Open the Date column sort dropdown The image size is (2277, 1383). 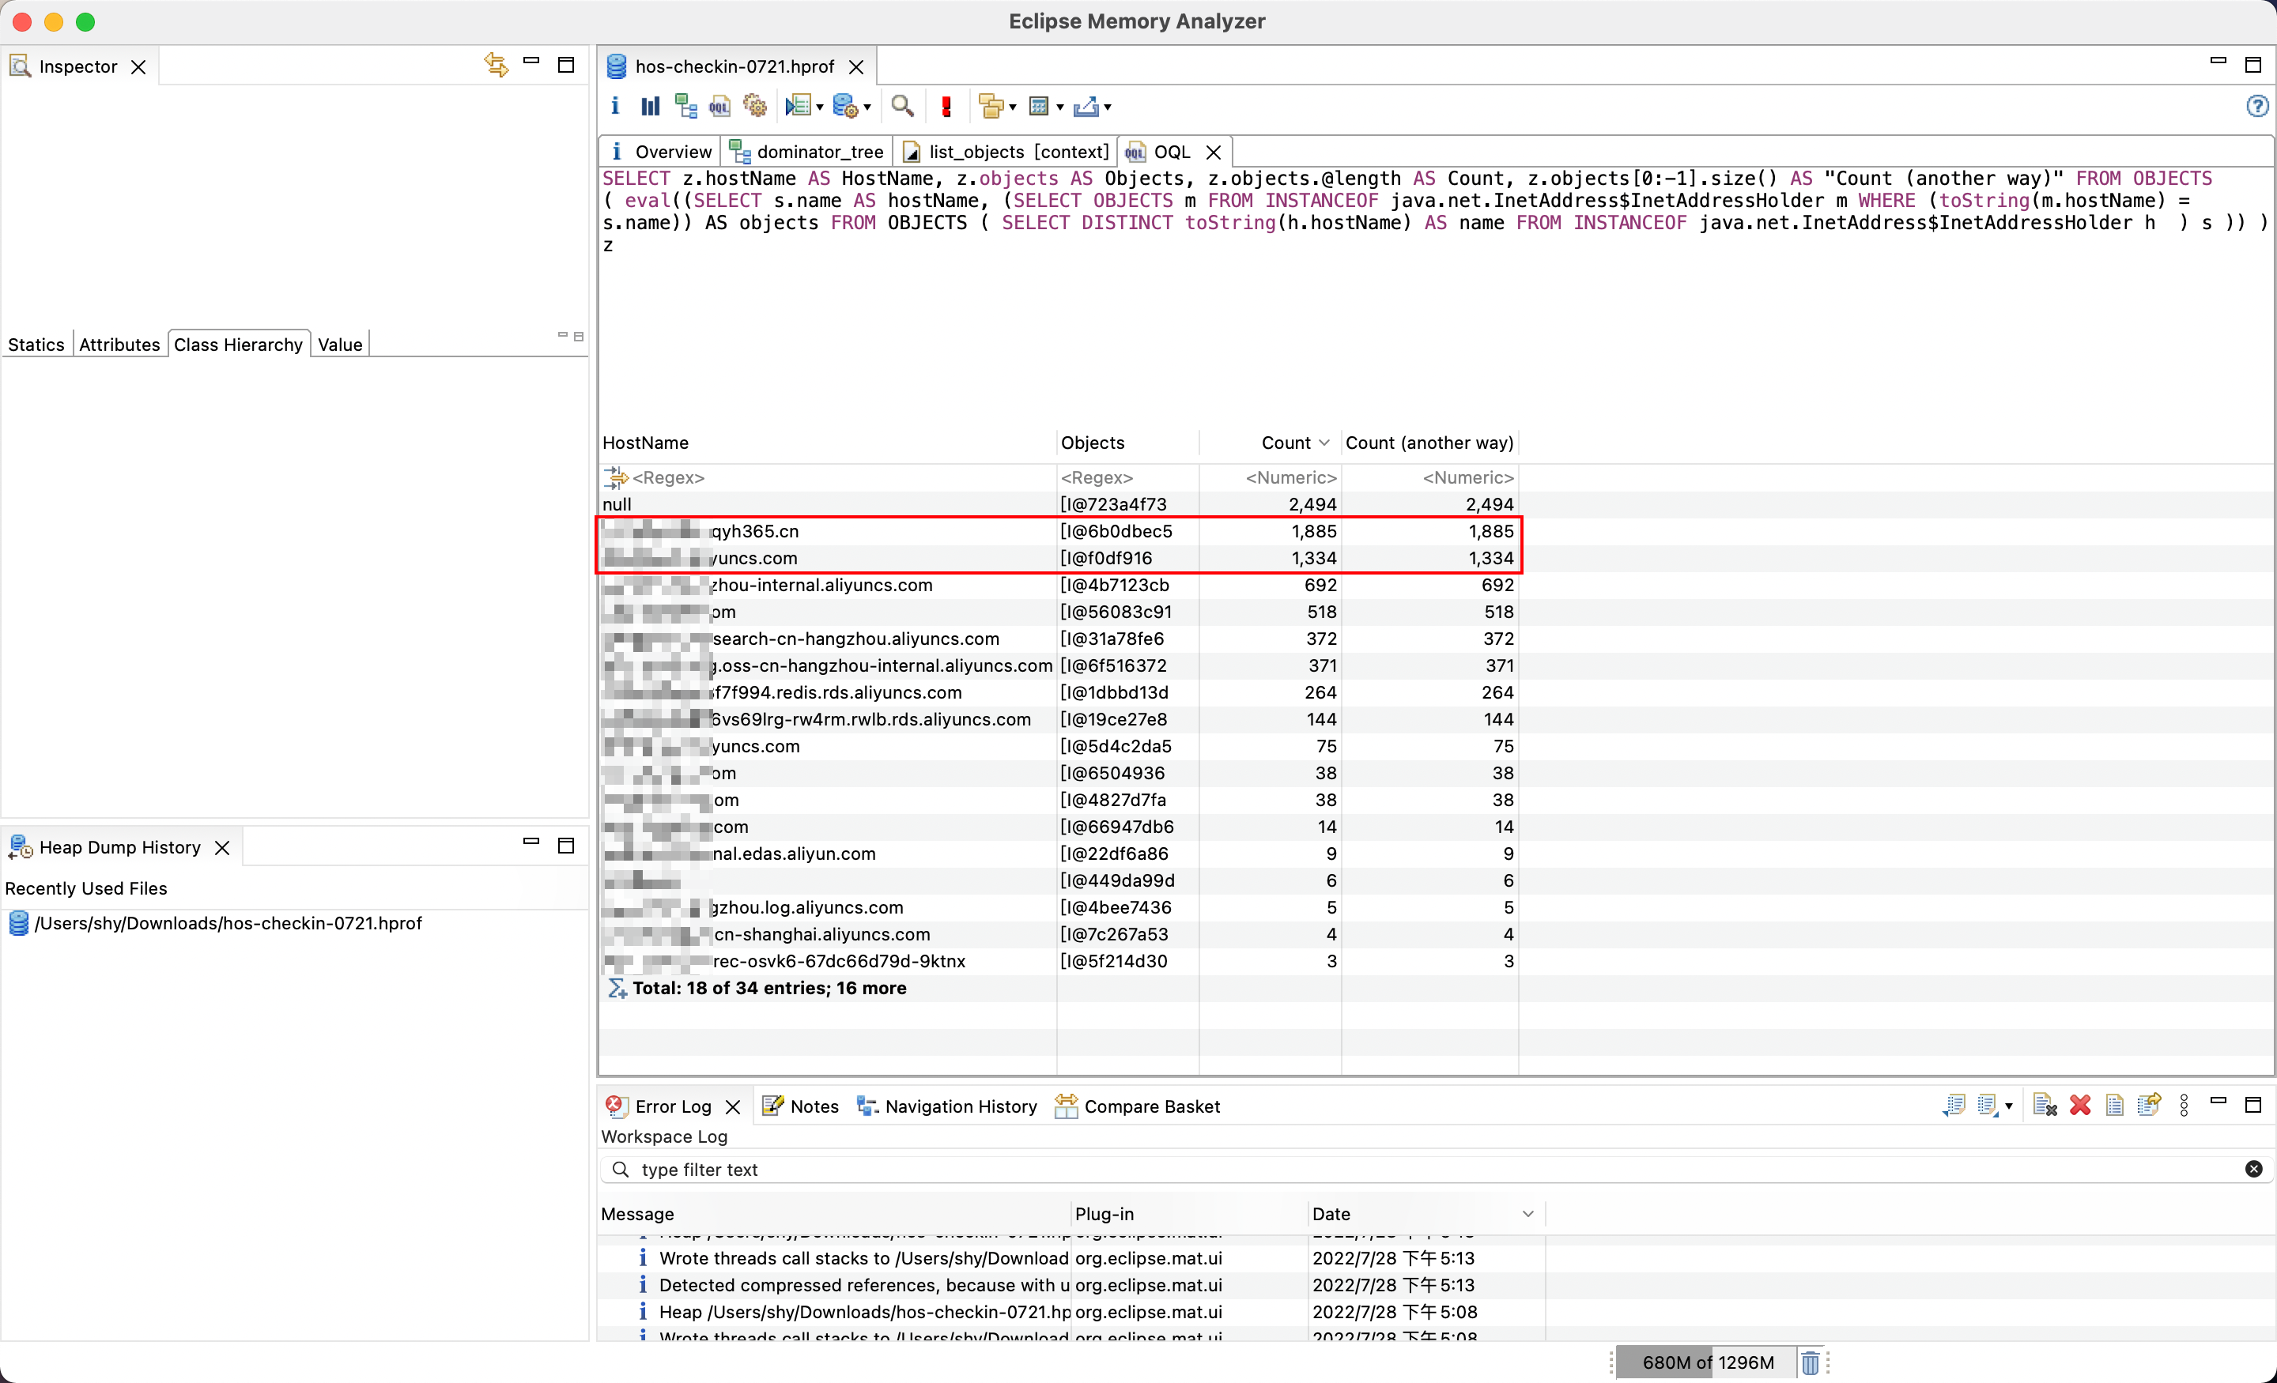[1528, 1214]
